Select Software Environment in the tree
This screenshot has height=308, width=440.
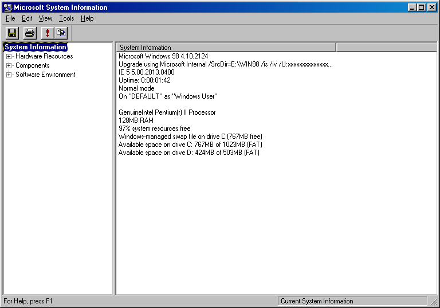coord(45,75)
